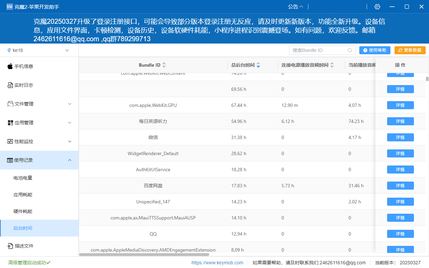Sort by Bundle ID column arrows
429x268 pixels.
tap(164, 65)
